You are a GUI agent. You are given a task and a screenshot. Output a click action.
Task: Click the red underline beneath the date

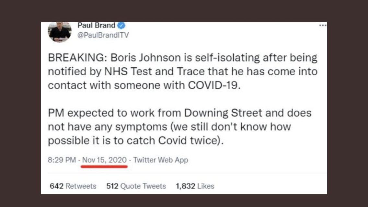pos(104,167)
